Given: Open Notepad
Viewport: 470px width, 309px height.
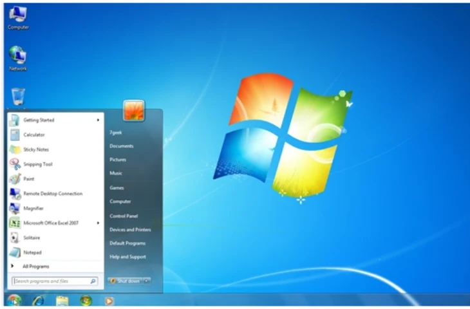Looking at the screenshot, I should tap(32, 252).
